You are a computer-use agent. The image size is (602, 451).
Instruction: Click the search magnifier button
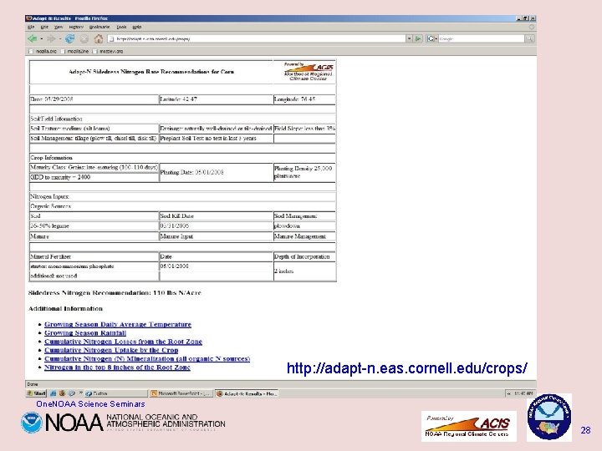point(529,38)
